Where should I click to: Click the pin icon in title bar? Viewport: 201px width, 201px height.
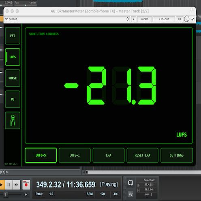(192, 10)
